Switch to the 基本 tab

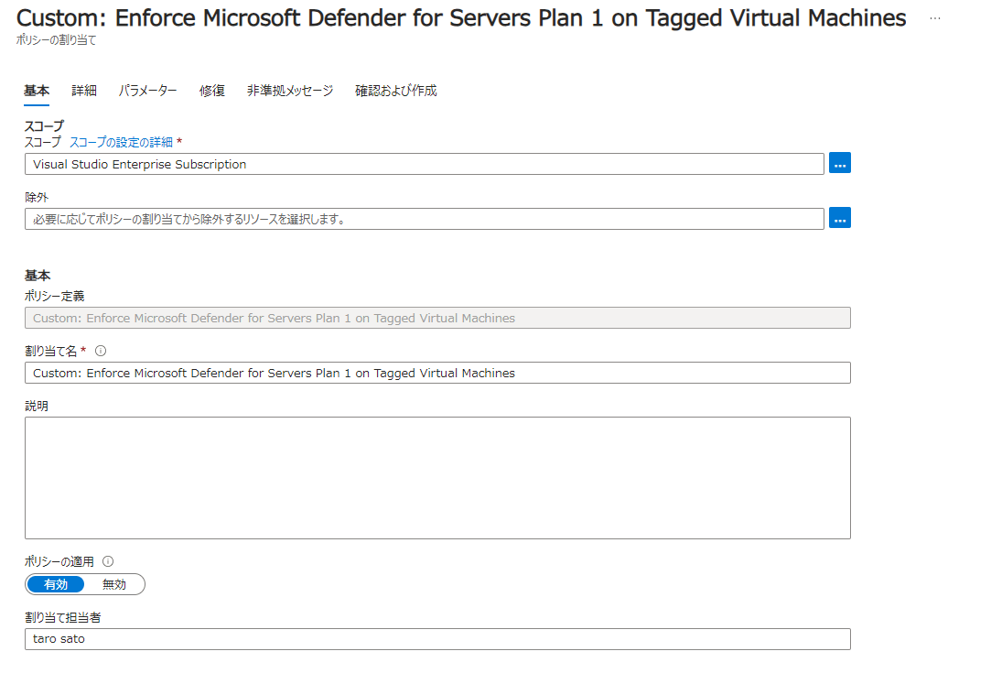[x=37, y=91]
